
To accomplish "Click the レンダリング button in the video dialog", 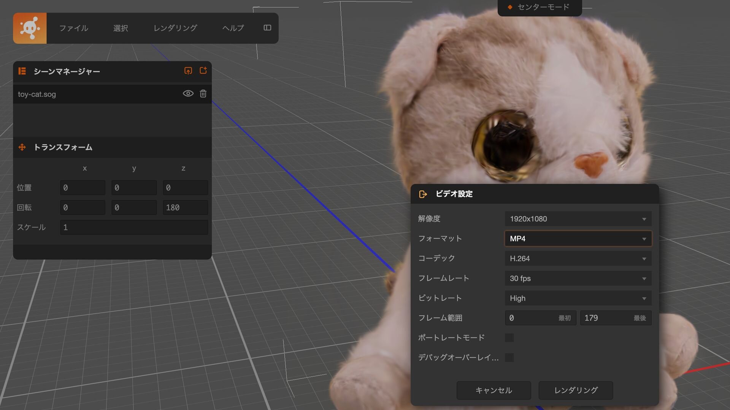I will 576,390.
